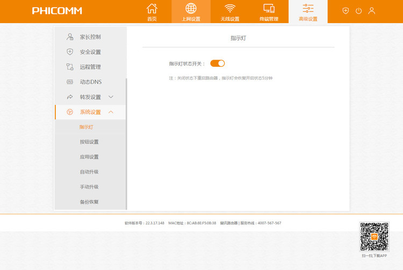Select the 按钮设置 submenu item
403x270 pixels.
pos(89,142)
